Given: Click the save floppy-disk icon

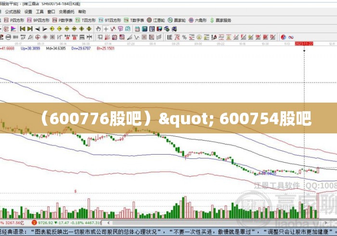Looking at the screenshot, I should click(159, 29).
